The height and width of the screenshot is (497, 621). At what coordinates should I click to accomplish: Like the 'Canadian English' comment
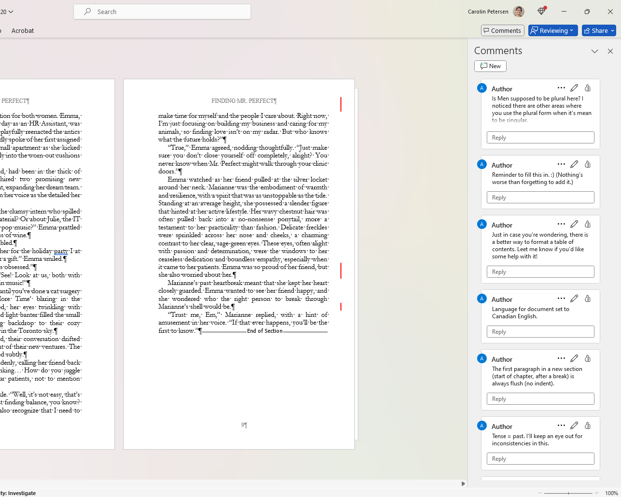coord(588,298)
